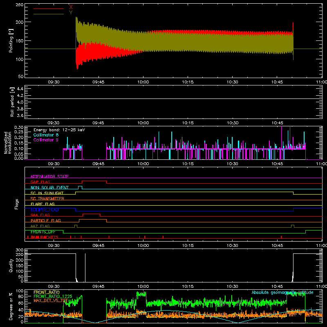Click the 300 tick on Quality axis

[x=20, y=250]
